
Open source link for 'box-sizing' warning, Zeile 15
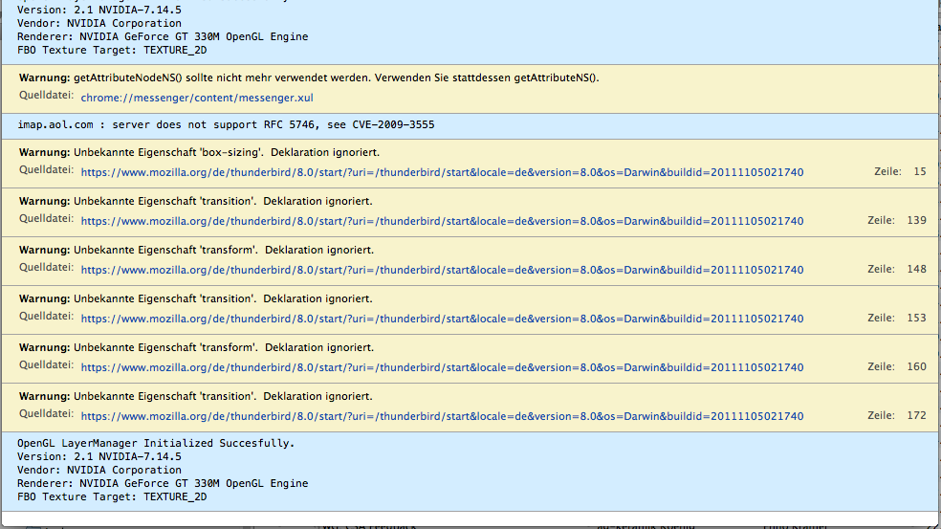pyautogui.click(x=442, y=172)
